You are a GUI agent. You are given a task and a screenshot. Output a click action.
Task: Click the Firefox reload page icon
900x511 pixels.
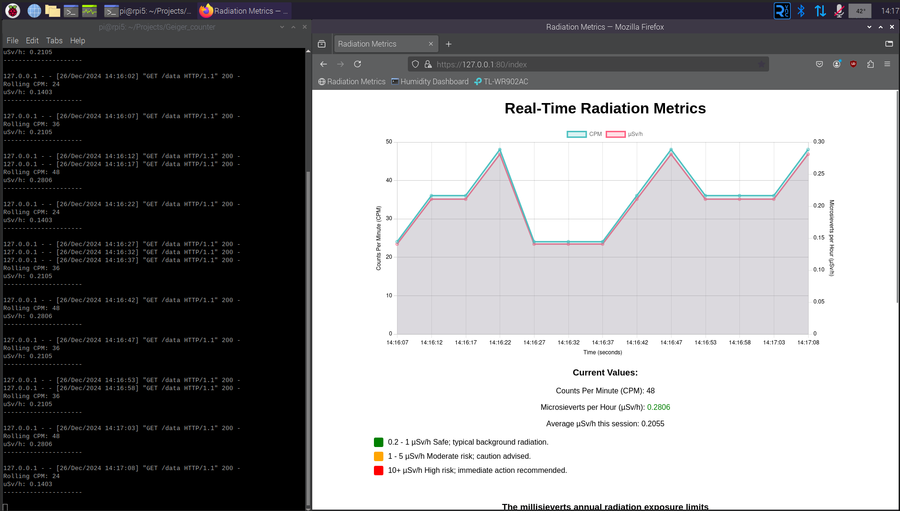tap(357, 64)
